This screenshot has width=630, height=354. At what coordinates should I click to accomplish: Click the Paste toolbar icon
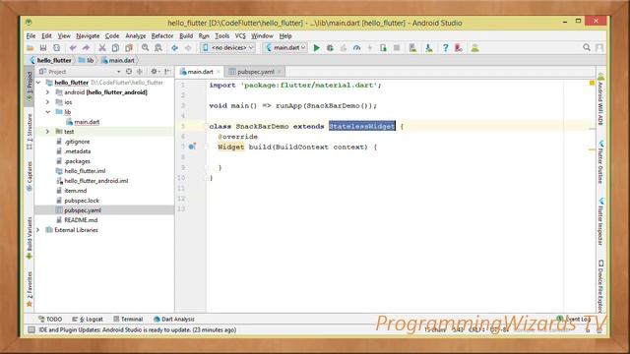point(129,48)
